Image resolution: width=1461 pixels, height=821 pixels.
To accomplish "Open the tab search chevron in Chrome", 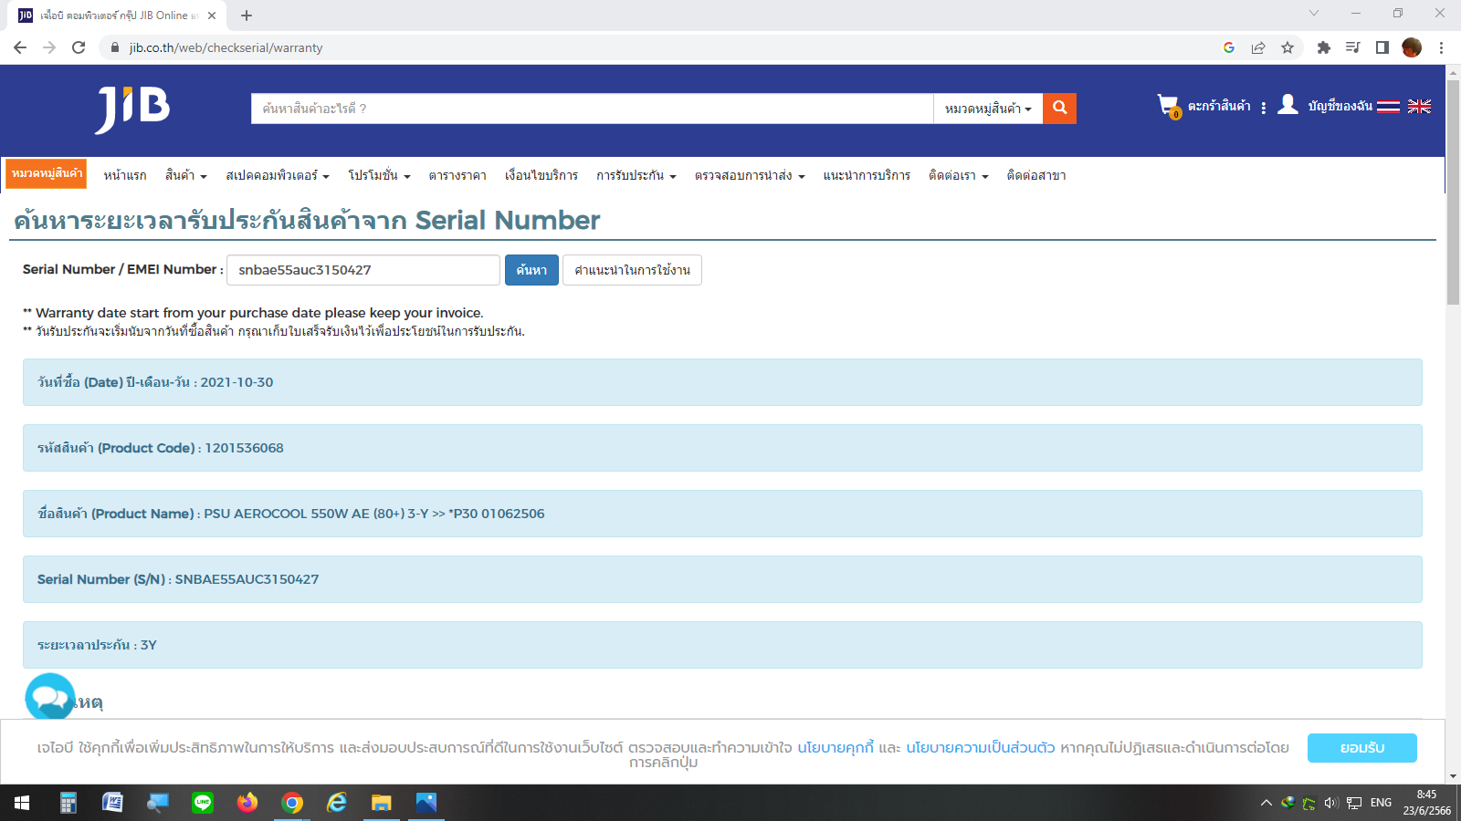I will pos(1314,13).
